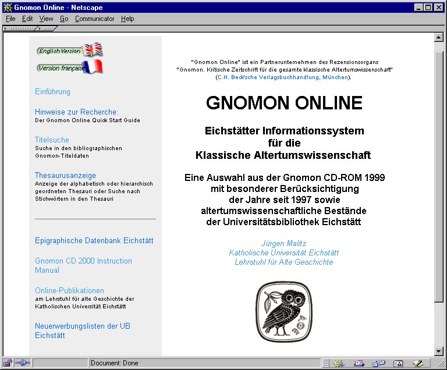The width and height of the screenshot is (447, 370).
Task: Click the status bar progress indicator field
Action: [x=61, y=363]
